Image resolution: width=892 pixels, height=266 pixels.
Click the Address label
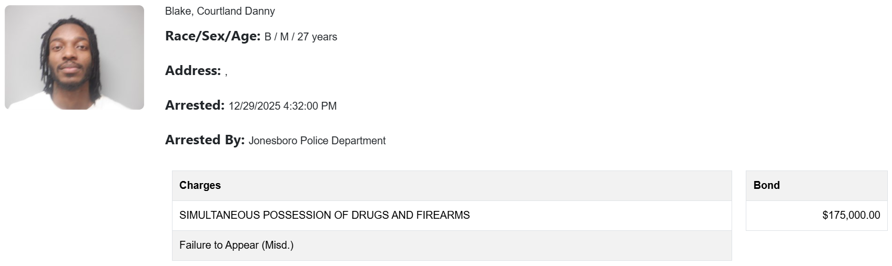pos(192,71)
